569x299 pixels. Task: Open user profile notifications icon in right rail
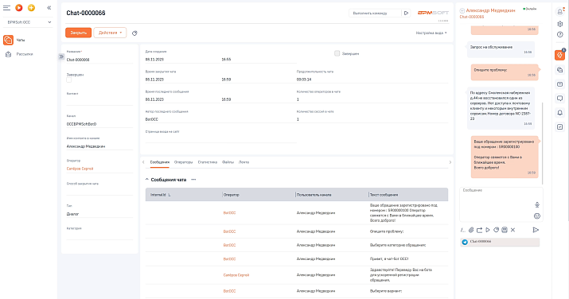(560, 11)
